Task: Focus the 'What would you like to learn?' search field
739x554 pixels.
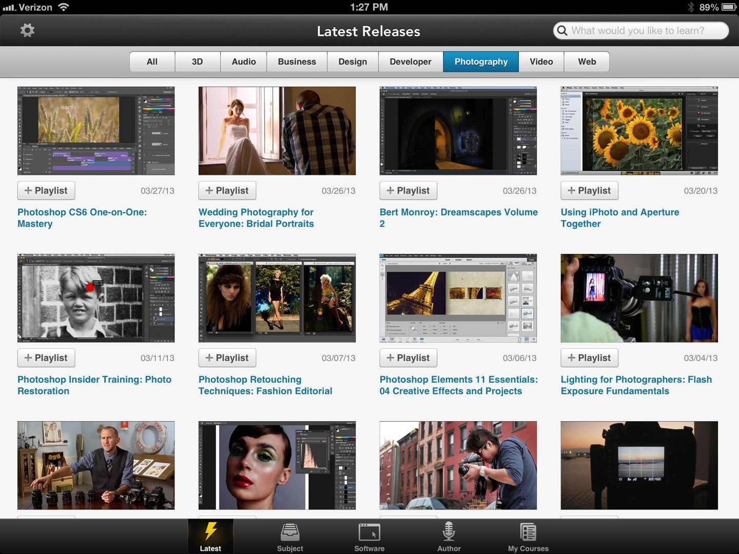Action: point(641,31)
